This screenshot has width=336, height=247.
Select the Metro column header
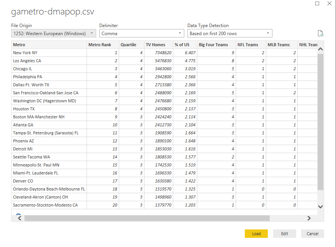(49, 45)
